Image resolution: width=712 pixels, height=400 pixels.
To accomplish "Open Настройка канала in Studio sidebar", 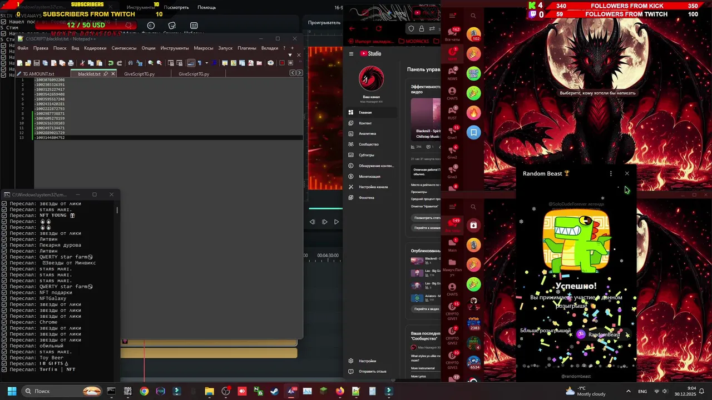I will point(371,187).
